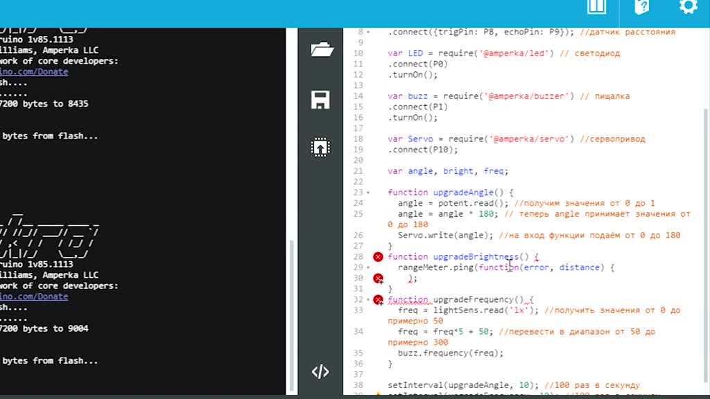Click 'var angle, bright, freq' line 21
Image resolution: width=710 pixels, height=399 pixels.
(448, 171)
